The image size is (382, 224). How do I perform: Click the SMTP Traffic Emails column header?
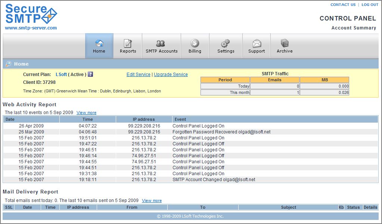tap(274, 79)
